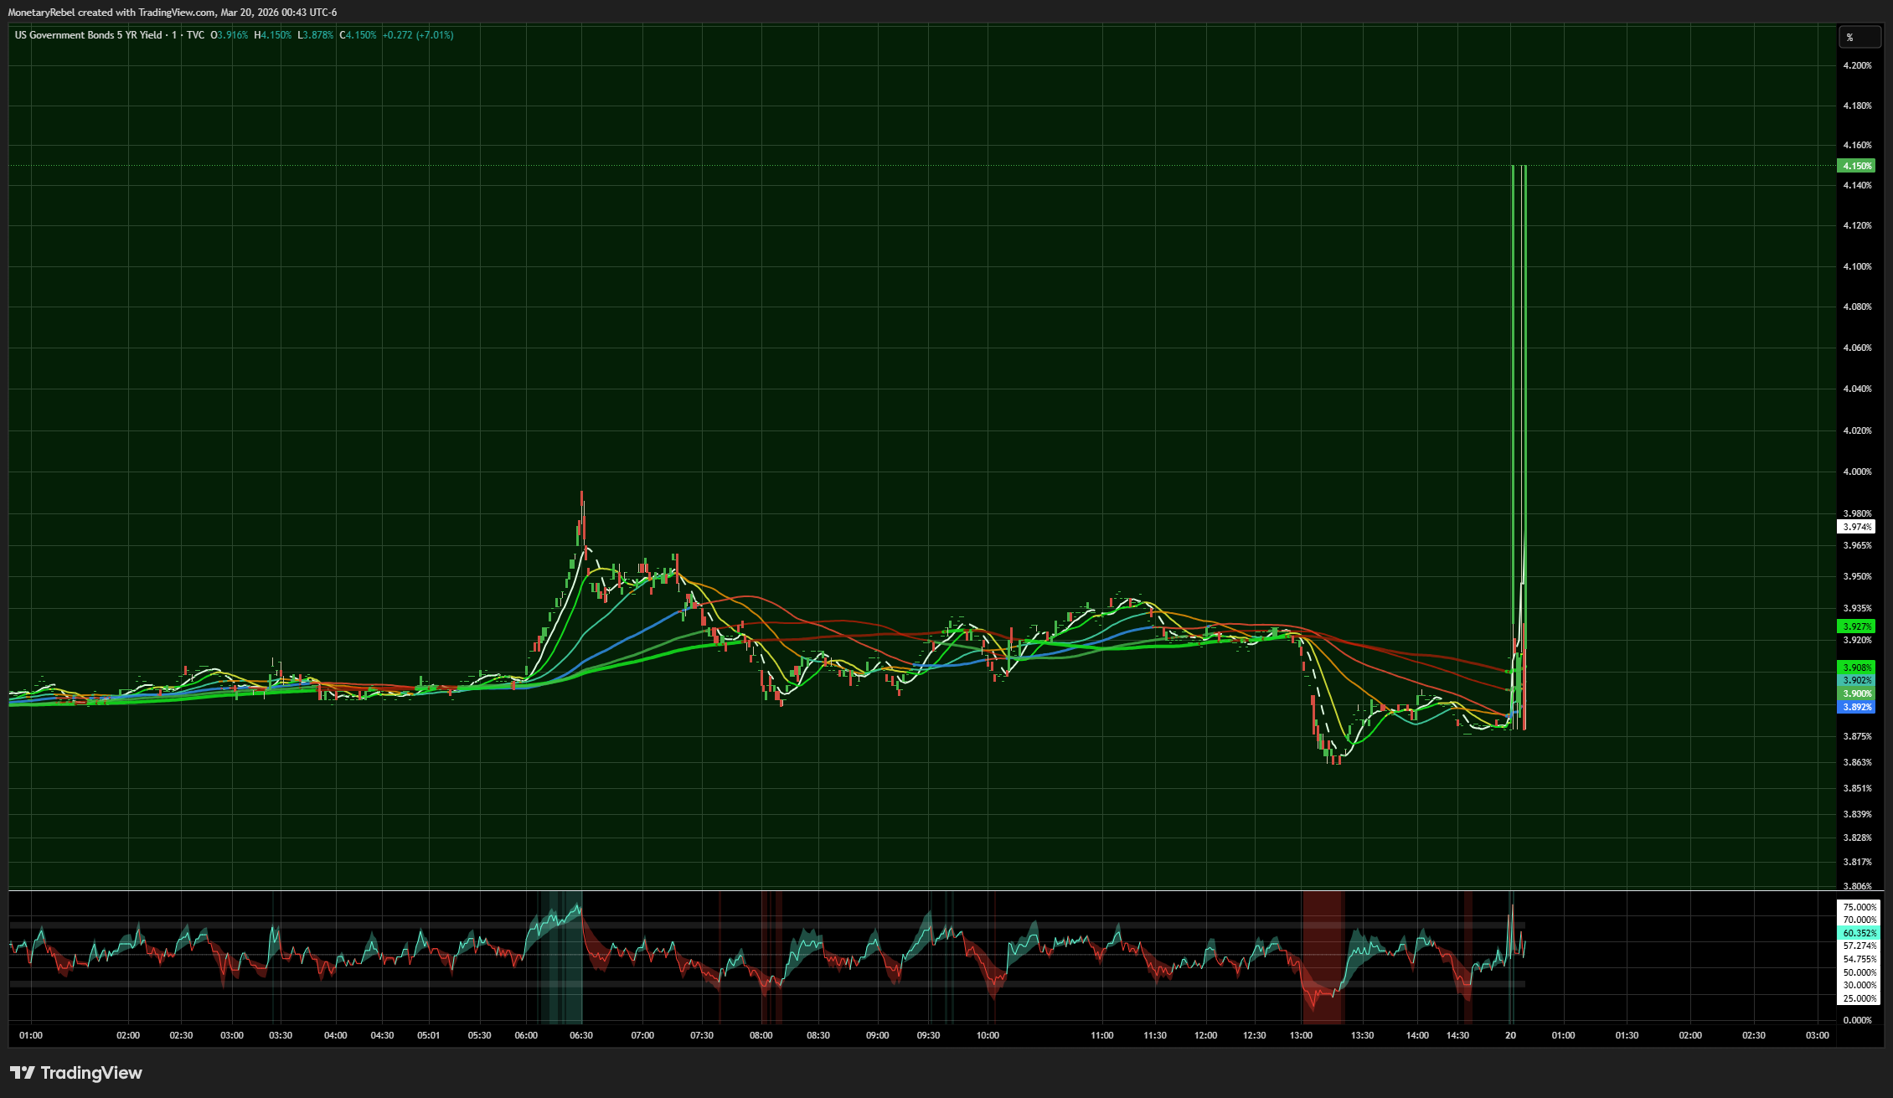Click the 4.200% price axis label
Image resolution: width=1893 pixels, height=1098 pixels.
[x=1857, y=65]
